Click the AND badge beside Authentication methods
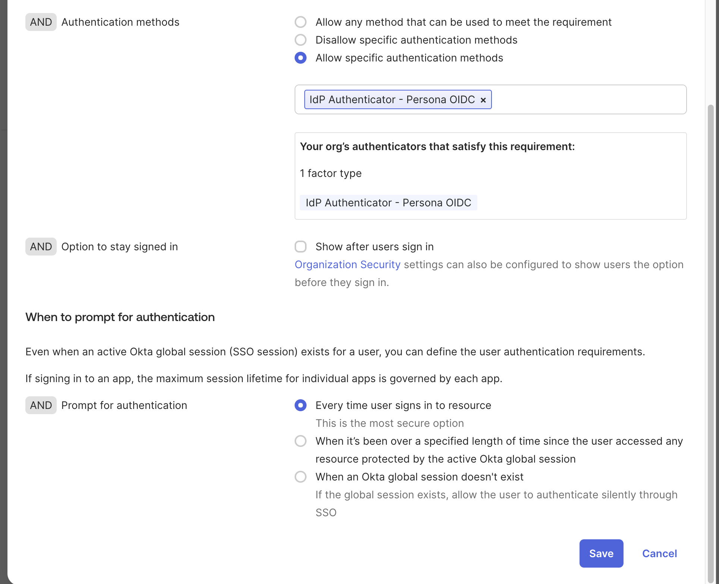Viewport: 719px width, 584px height. (x=41, y=22)
